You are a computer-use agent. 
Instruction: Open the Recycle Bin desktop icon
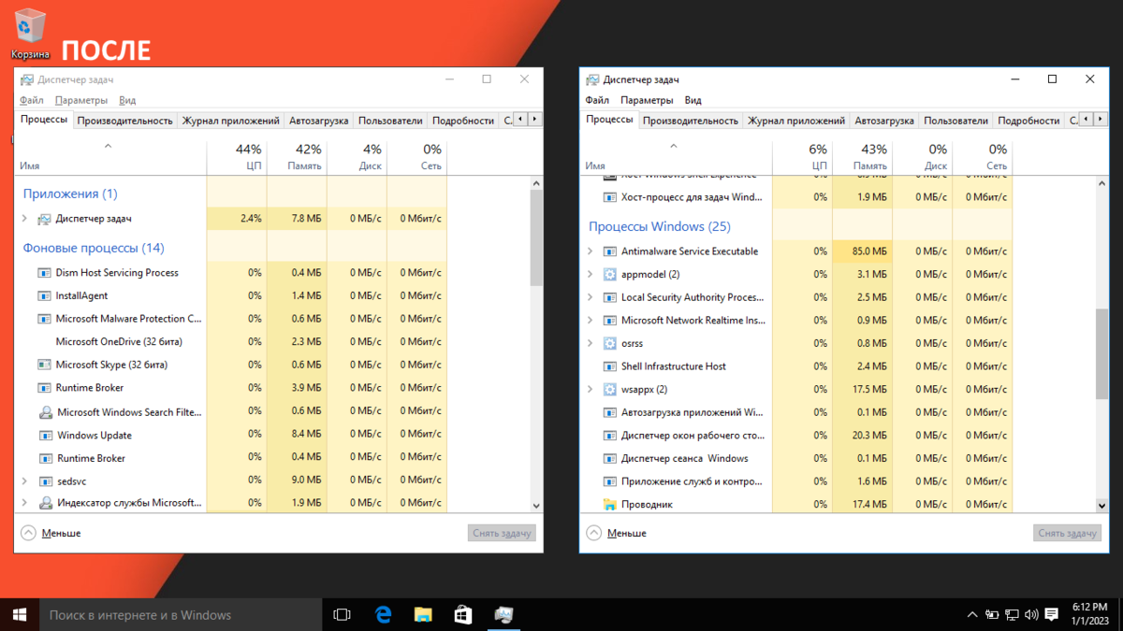coord(30,32)
